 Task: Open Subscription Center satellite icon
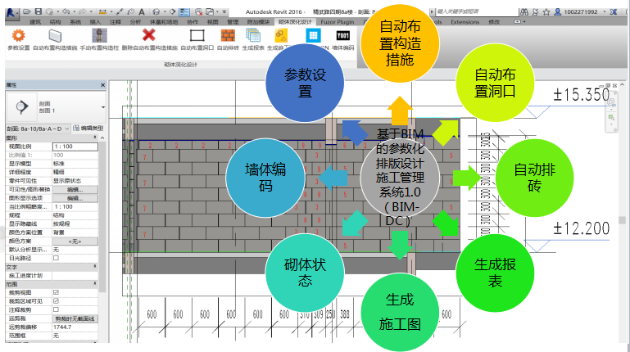click(x=535, y=12)
